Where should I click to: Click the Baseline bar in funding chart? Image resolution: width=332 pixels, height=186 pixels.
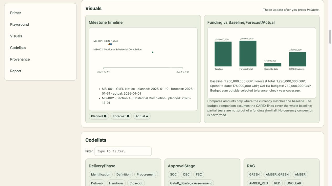pyautogui.click(x=223, y=54)
